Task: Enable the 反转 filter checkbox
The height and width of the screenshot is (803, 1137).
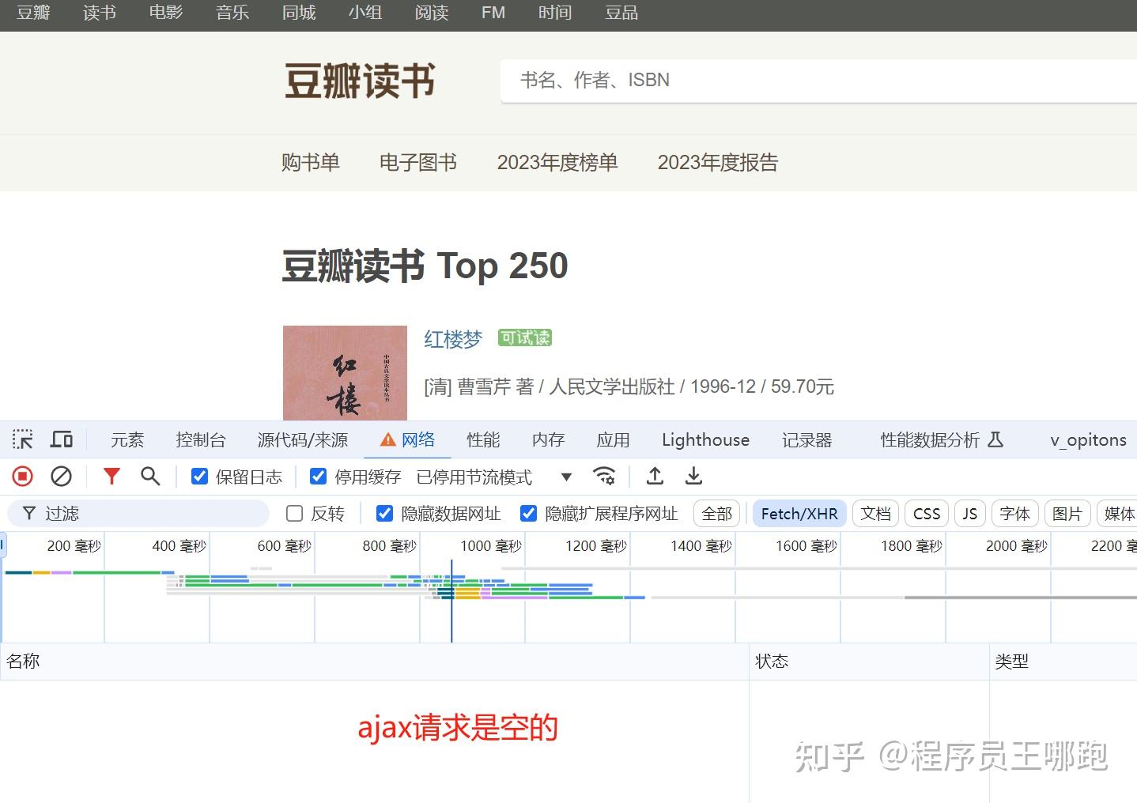Action: [x=293, y=513]
